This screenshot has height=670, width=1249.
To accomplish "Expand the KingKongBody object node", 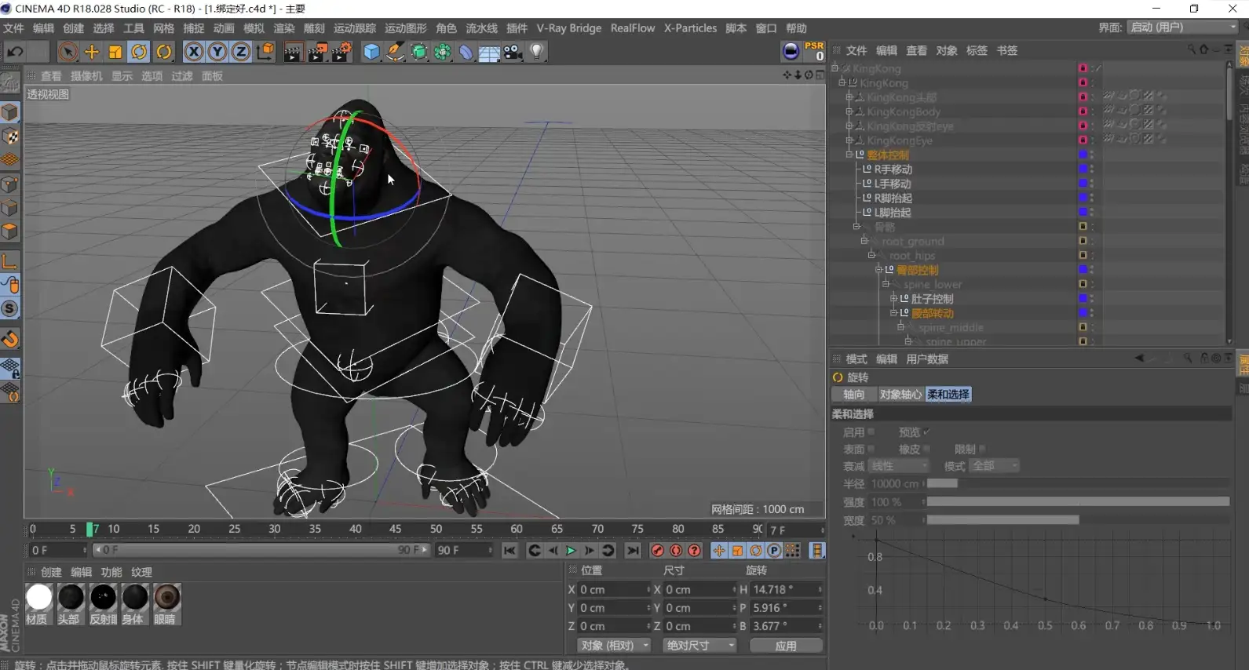I will pos(849,111).
